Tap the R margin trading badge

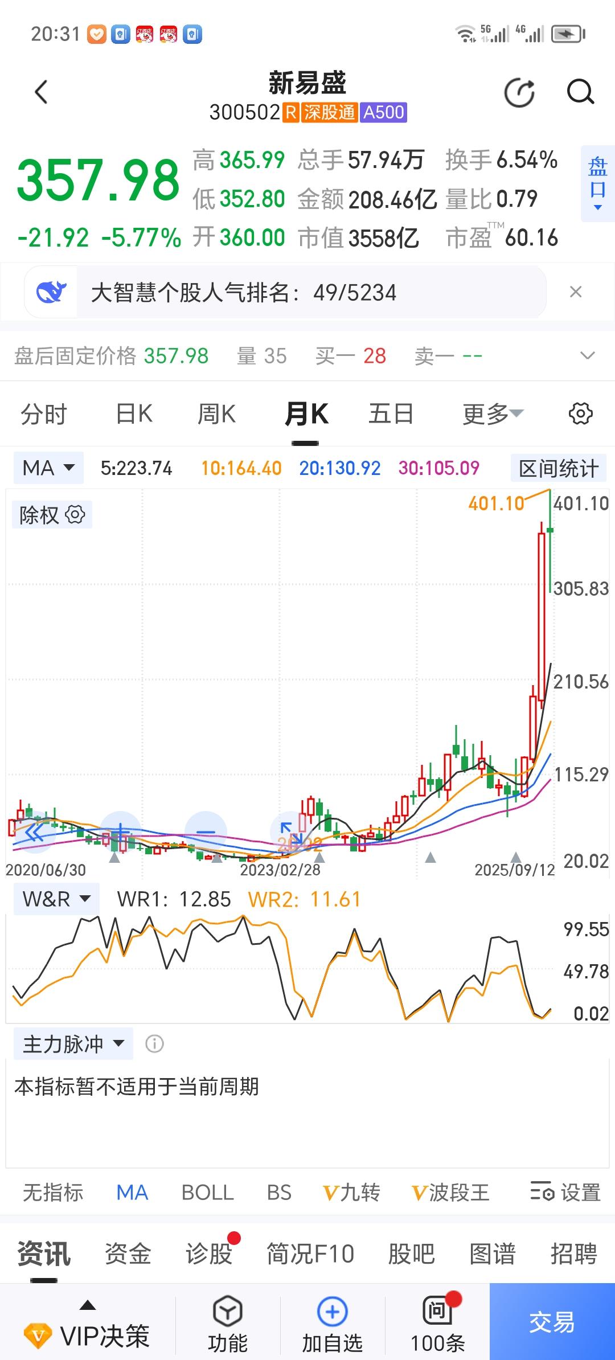point(290,112)
